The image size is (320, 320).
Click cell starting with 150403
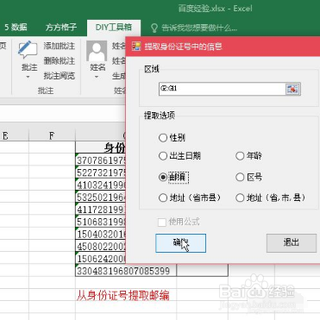point(101,234)
